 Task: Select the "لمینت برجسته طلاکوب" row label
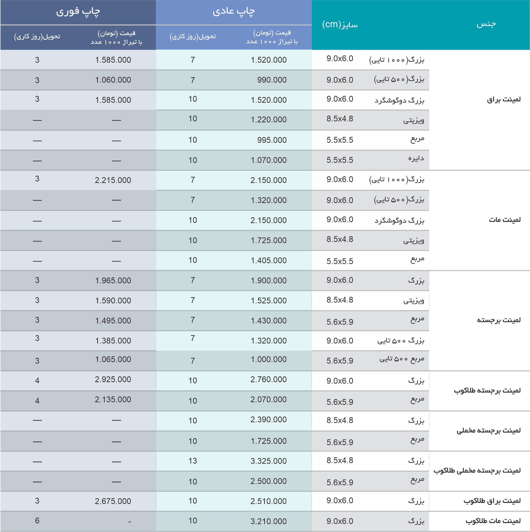[487, 390]
